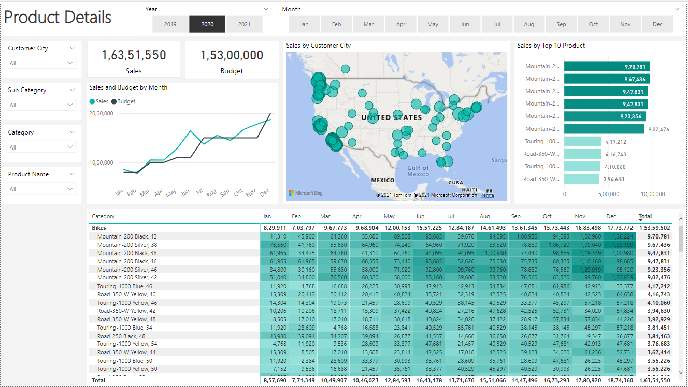Filter by Apr month button
Screen dimensions: 688x387
[401, 24]
